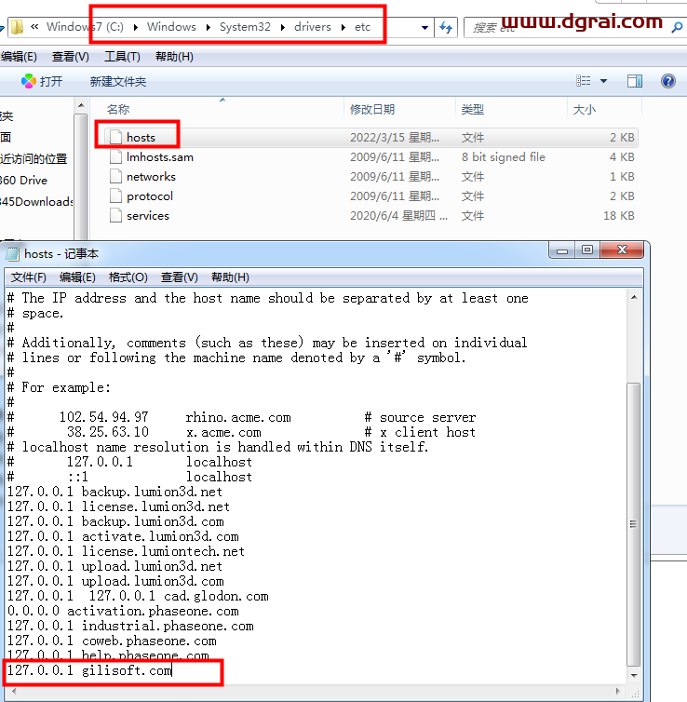Viewport: 687px width, 702px height.
Task: Click the Notepad vertical scrollbar thumb
Action: 634,524
